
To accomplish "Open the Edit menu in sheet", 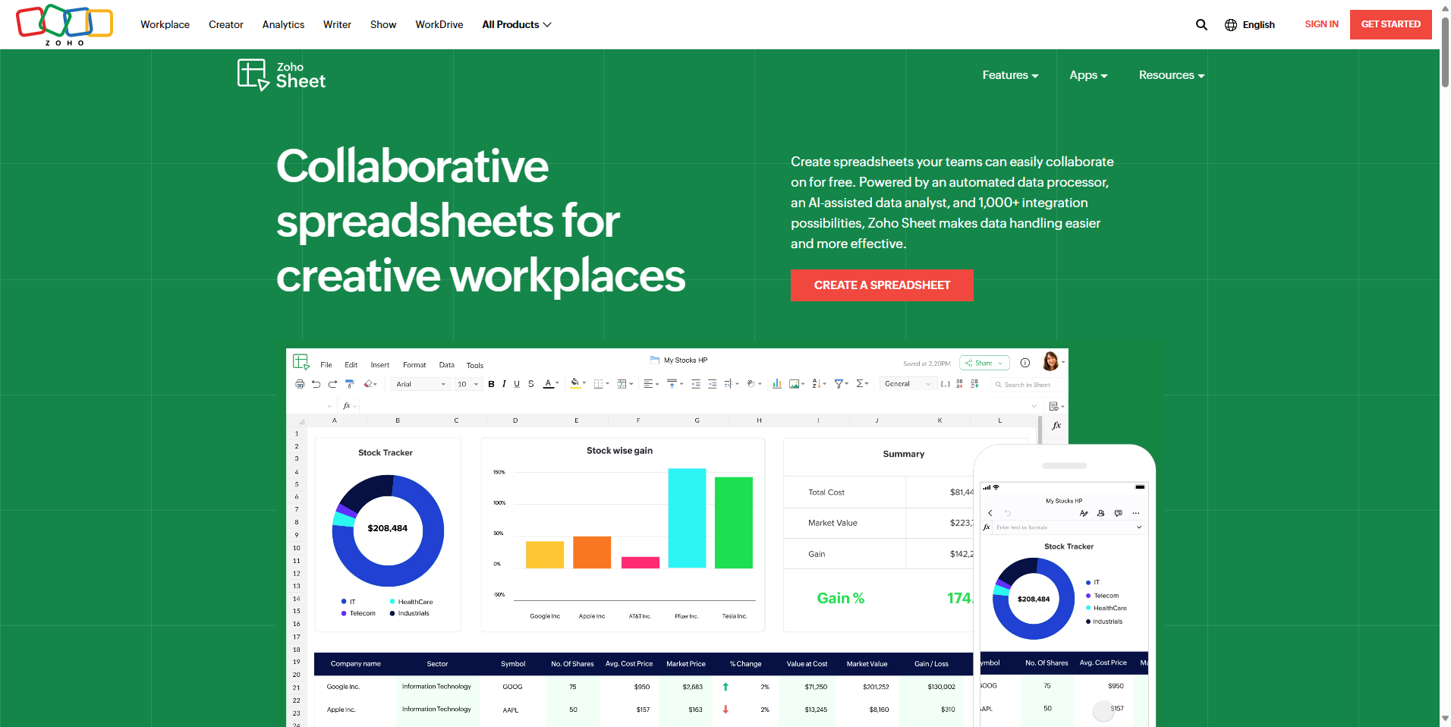I will [x=351, y=365].
